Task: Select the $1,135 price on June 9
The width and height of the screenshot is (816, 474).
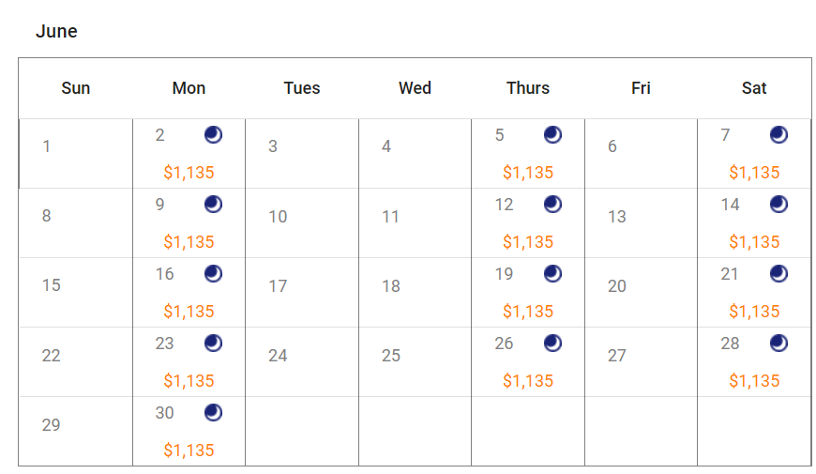Action: (x=189, y=242)
